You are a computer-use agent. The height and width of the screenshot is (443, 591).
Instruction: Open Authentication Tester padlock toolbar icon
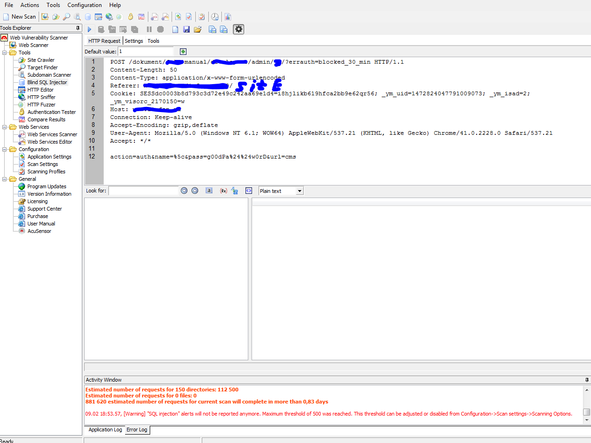(130, 17)
